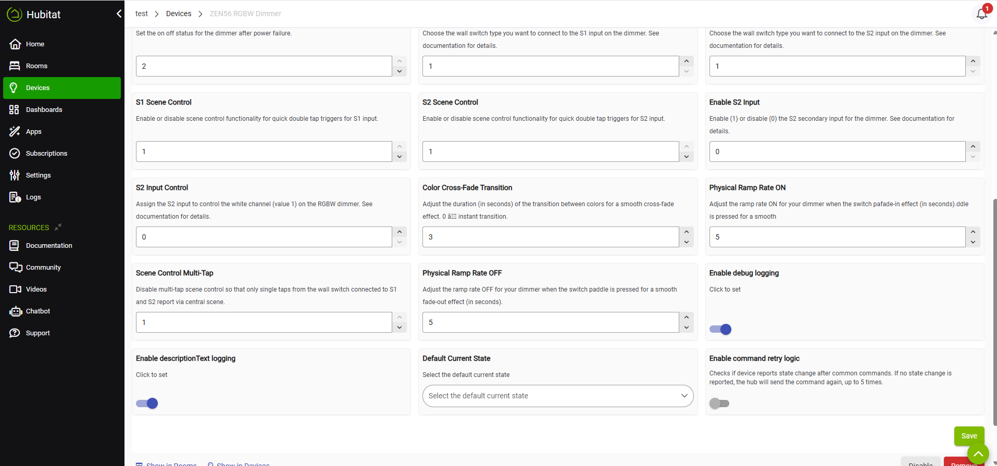Click the Physical Ramp Rate ON field
The height and width of the screenshot is (466, 997).
click(x=837, y=237)
